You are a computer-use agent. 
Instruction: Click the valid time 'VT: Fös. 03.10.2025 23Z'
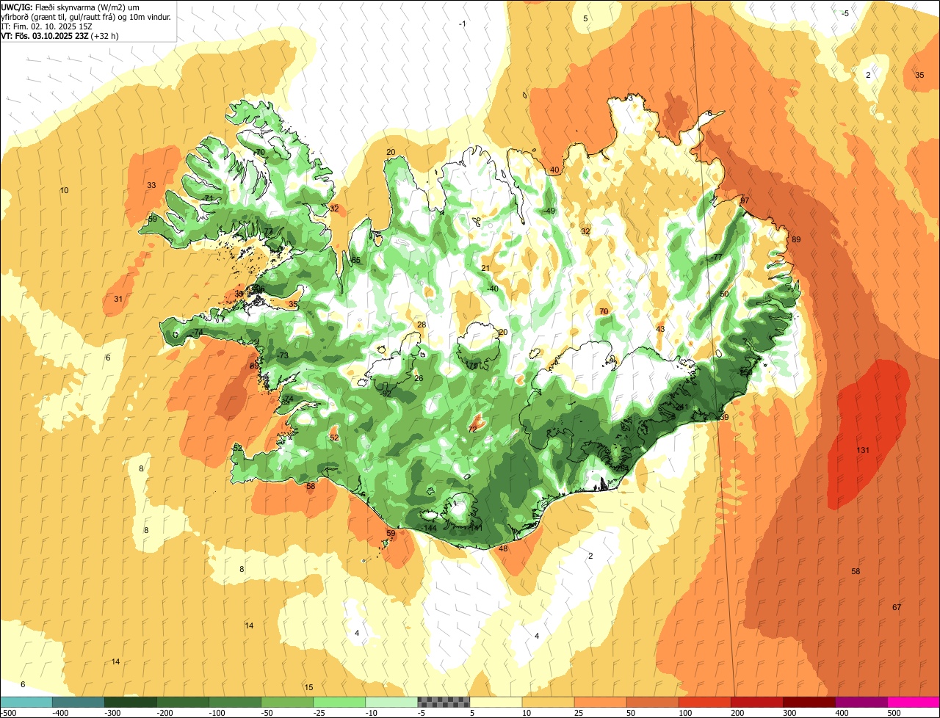pyautogui.click(x=44, y=35)
